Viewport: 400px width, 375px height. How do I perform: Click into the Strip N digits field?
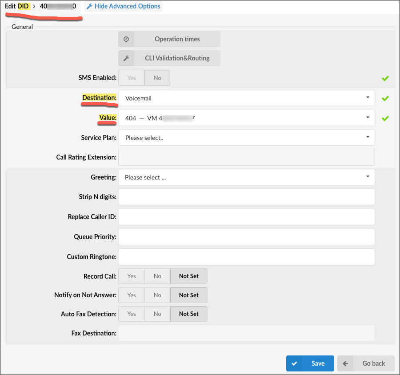[x=246, y=197]
